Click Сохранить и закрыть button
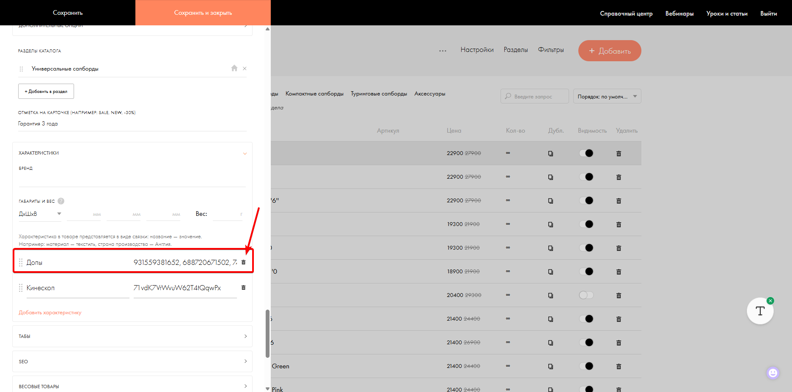Image resolution: width=792 pixels, height=392 pixels. click(203, 13)
